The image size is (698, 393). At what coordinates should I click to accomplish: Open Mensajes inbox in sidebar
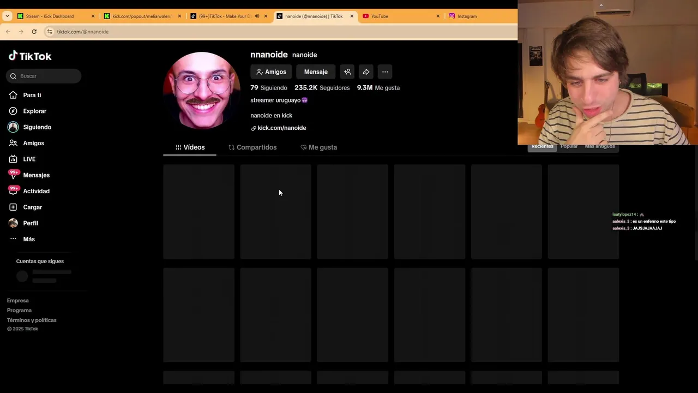click(x=29, y=175)
